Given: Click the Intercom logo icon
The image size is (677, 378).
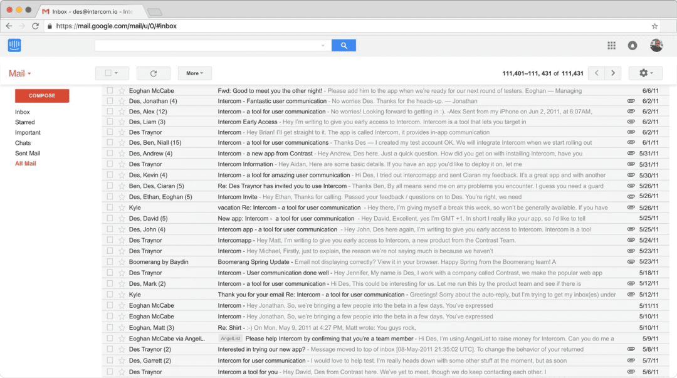Looking at the screenshot, I should click(14, 45).
